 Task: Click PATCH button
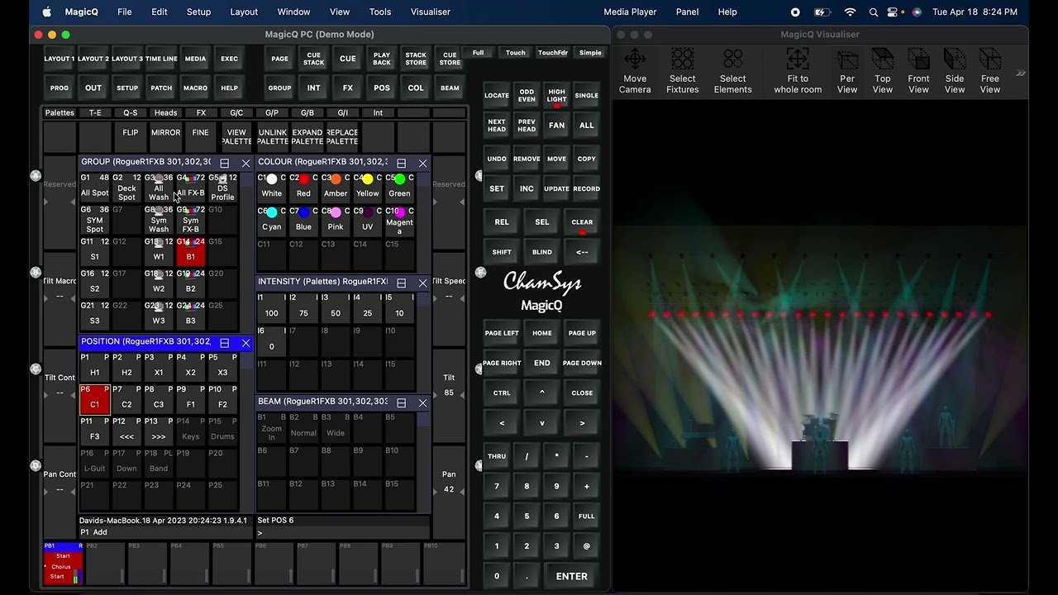(161, 88)
